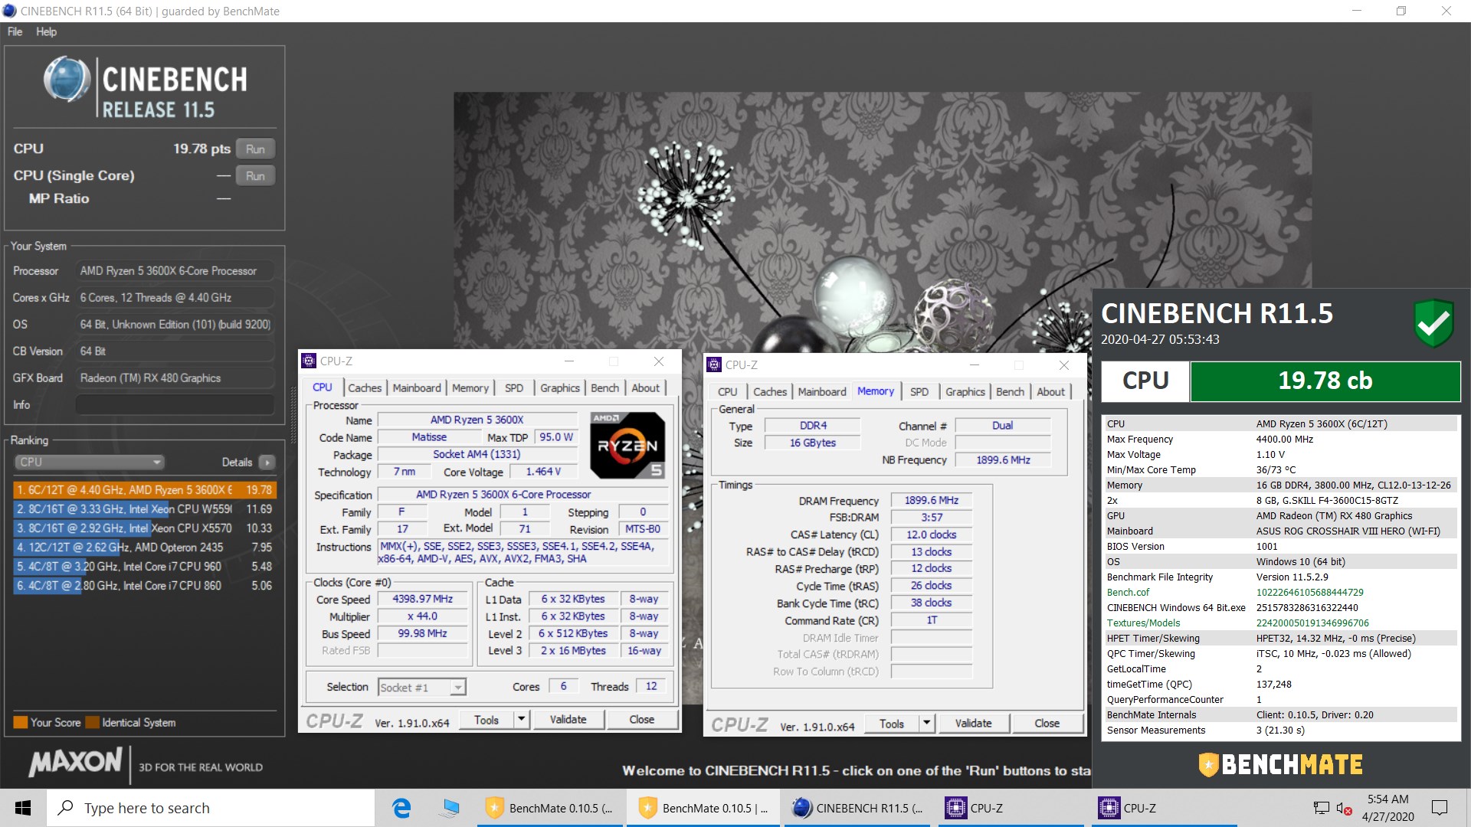Click the BenchMate logo at the bottom of the panel
The width and height of the screenshot is (1471, 827).
[1280, 764]
